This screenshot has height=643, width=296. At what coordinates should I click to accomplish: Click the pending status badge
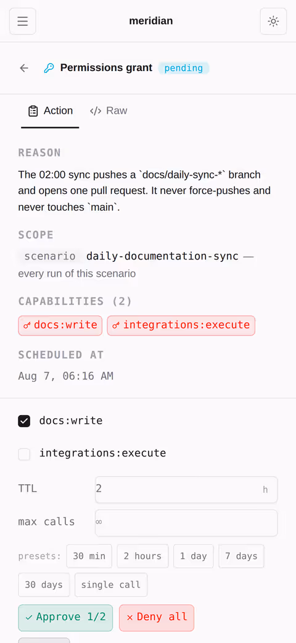183,68
